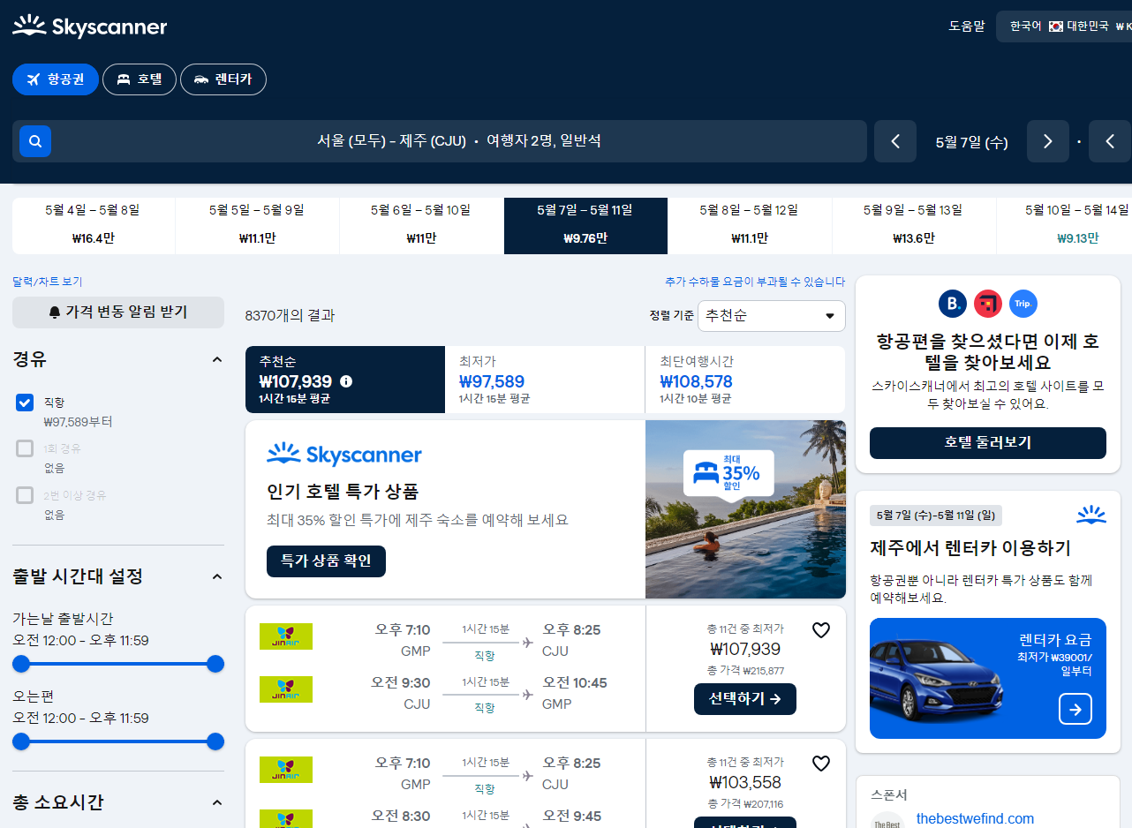The image size is (1132, 828).
Task: Click the bell icon for price change alerts
Action: [x=56, y=312]
